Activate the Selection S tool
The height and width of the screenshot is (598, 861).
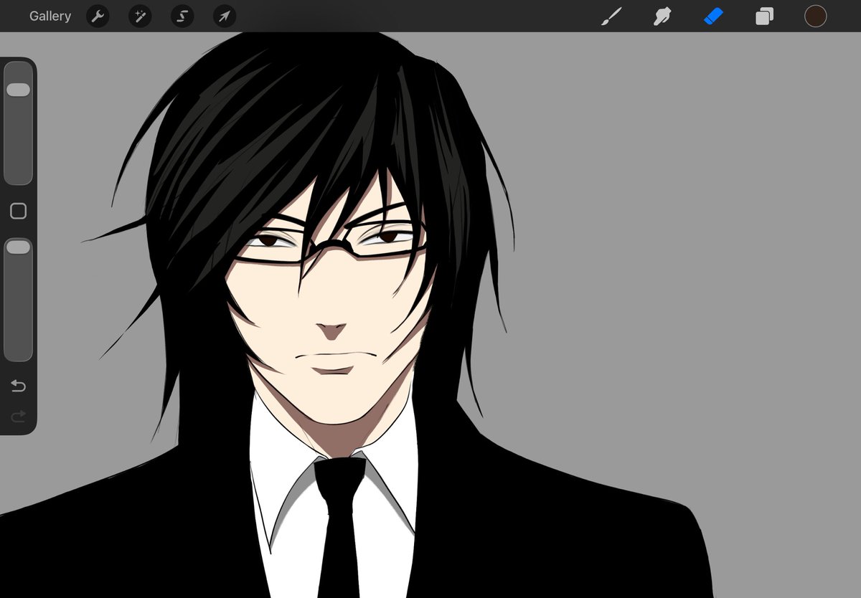click(182, 16)
